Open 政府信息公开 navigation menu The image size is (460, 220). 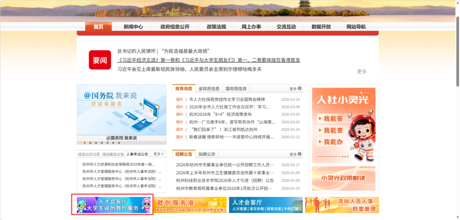pyautogui.click(x=175, y=27)
